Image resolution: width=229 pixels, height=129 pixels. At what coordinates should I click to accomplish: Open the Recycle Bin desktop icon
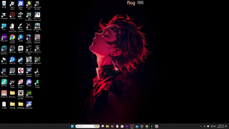[4, 5]
